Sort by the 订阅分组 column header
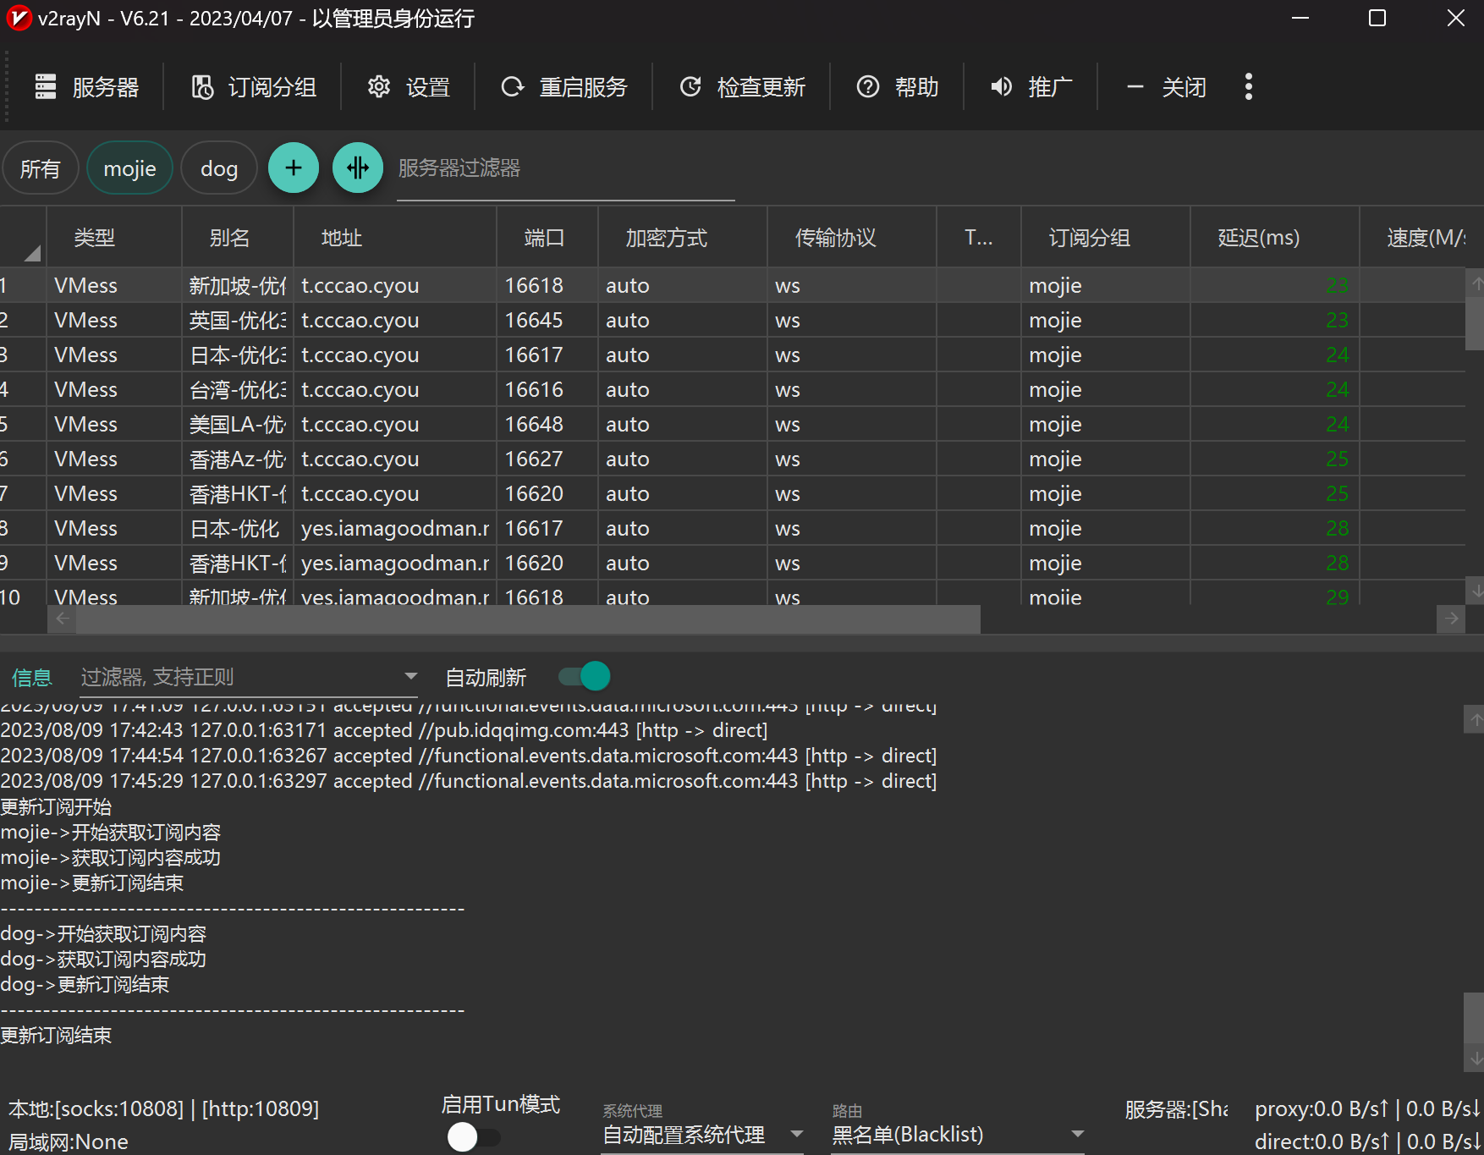This screenshot has width=1484, height=1155. pyautogui.click(x=1106, y=238)
